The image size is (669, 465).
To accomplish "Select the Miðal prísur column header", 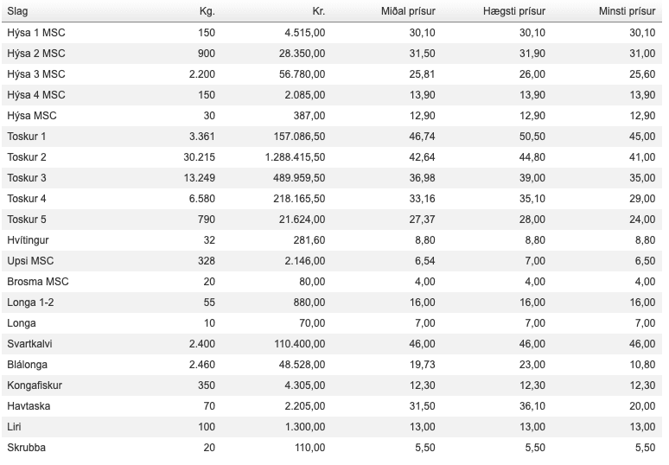I will (408, 11).
